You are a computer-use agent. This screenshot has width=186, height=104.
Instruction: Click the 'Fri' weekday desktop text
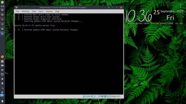pos(170,18)
